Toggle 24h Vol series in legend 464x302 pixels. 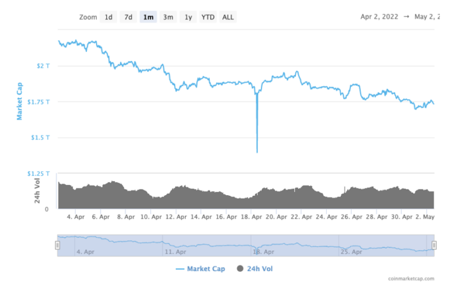(x=260, y=269)
